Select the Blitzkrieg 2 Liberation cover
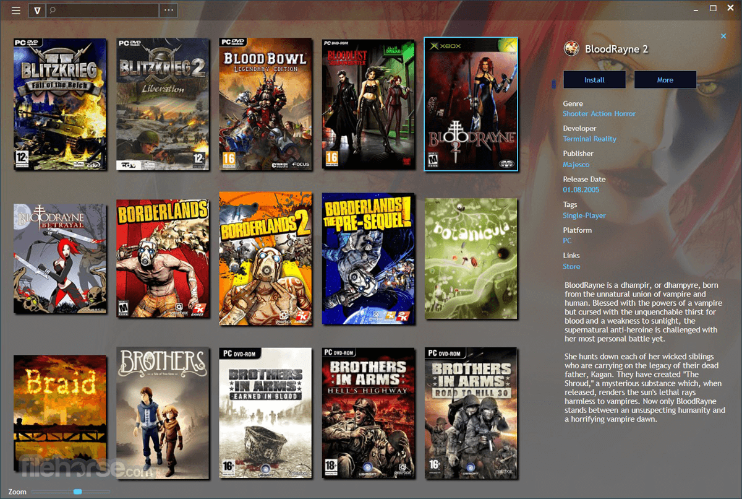Screen dimensions: 742x499 pyautogui.click(x=162, y=104)
